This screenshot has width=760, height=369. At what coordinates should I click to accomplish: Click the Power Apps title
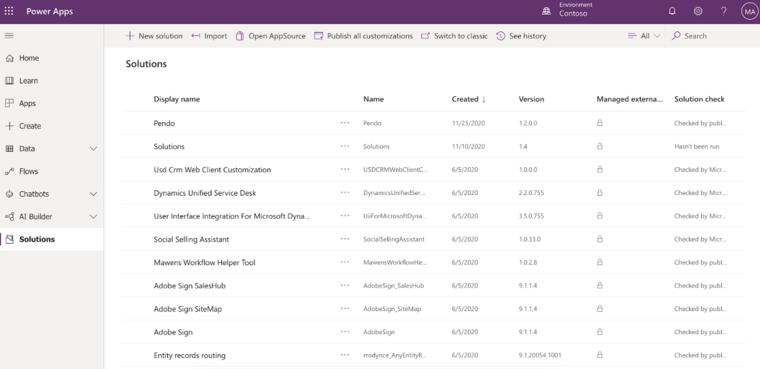[x=50, y=12]
